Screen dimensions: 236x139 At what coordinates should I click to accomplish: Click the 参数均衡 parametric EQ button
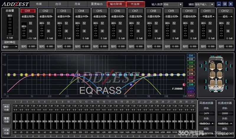[x=6, y=108]
